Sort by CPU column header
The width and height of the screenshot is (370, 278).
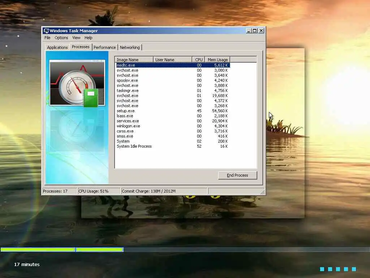[x=198, y=60]
